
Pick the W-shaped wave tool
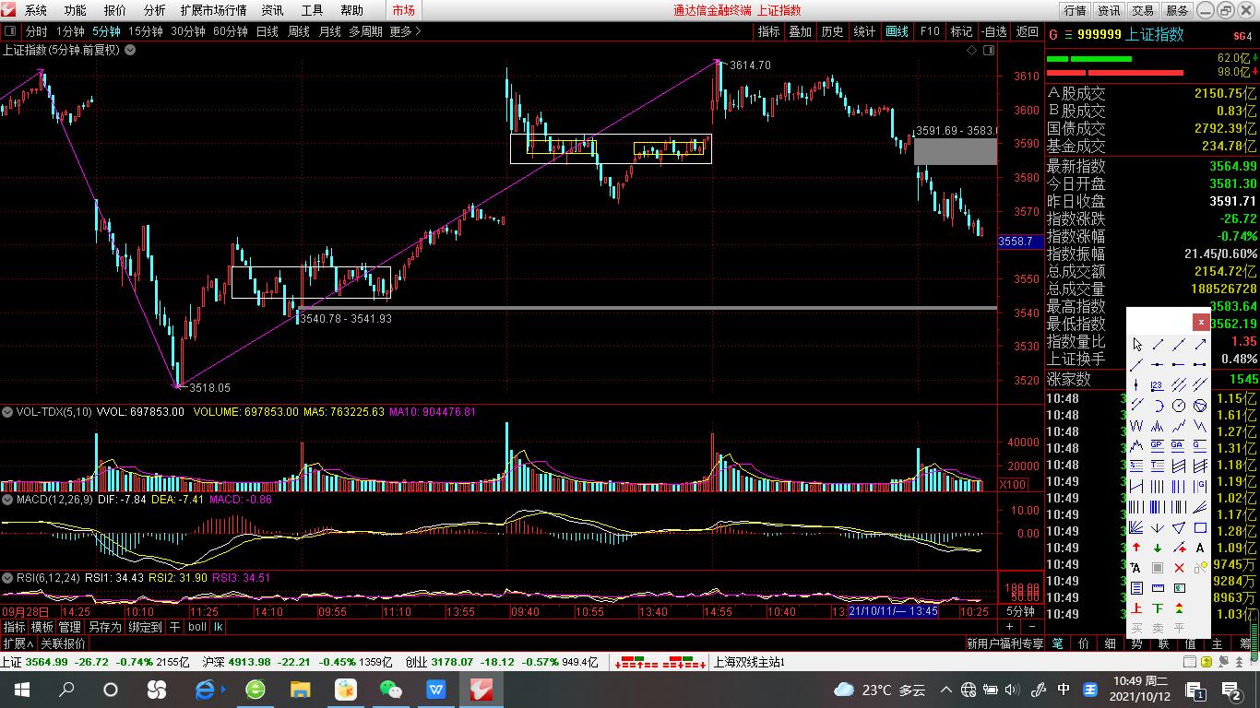1137,425
